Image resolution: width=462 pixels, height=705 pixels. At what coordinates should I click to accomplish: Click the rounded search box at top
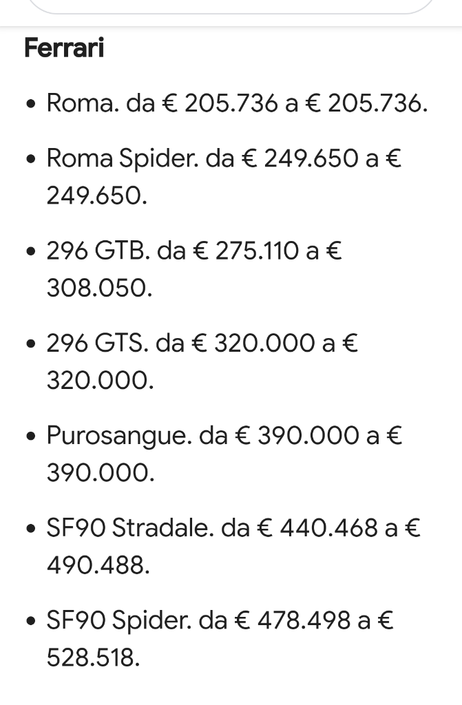tap(231, 6)
